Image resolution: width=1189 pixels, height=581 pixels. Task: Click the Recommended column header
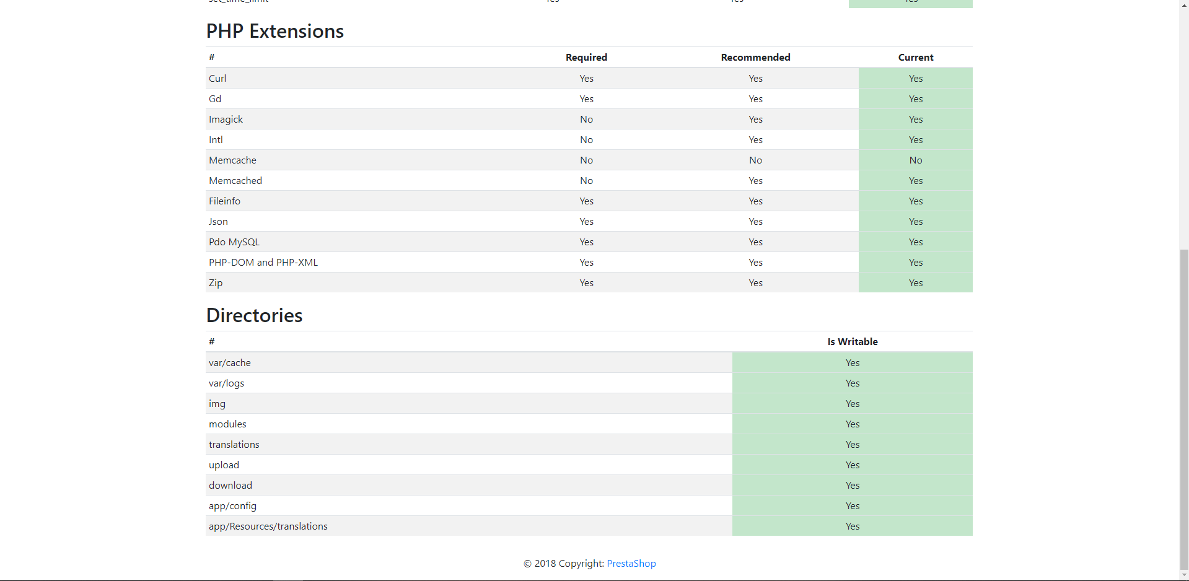(755, 57)
